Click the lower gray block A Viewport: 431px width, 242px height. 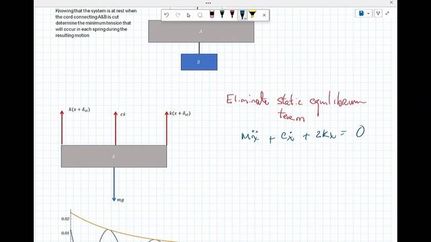114,156
